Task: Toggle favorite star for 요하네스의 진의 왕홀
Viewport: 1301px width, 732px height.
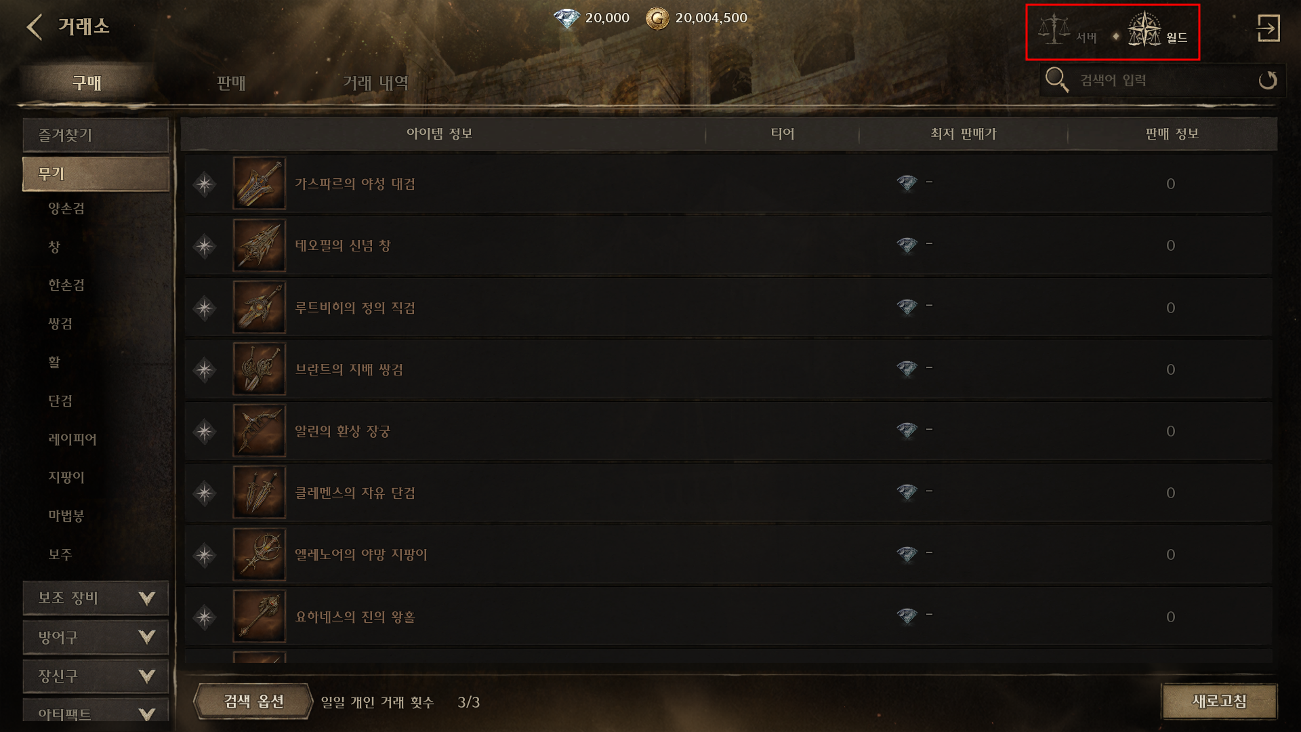Action: pyautogui.click(x=204, y=617)
